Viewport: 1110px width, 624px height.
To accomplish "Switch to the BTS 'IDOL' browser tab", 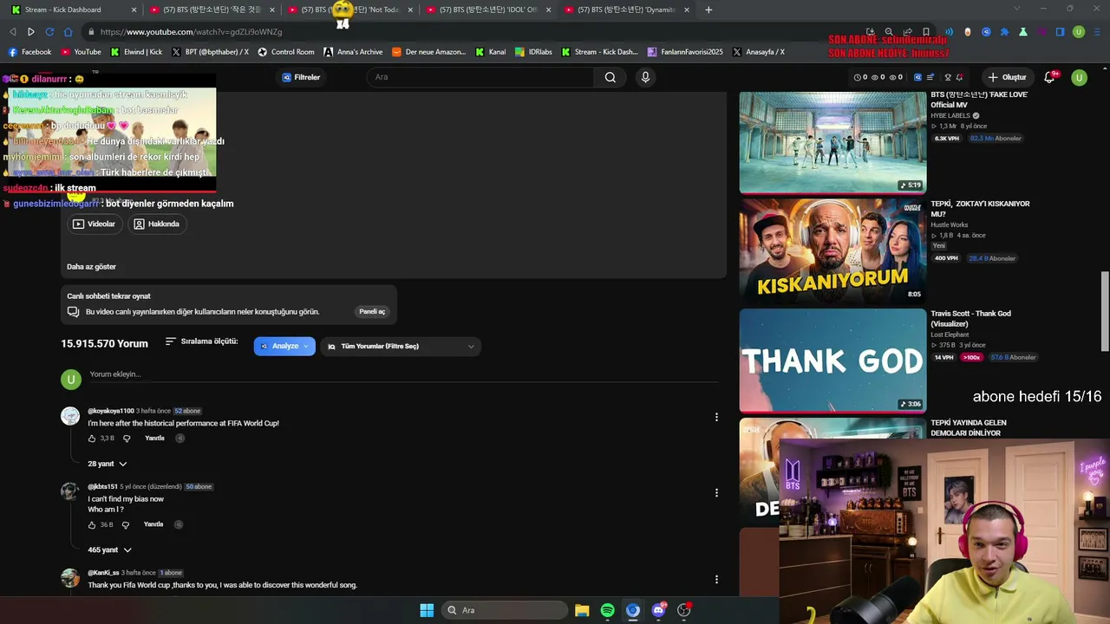I will pos(489,10).
